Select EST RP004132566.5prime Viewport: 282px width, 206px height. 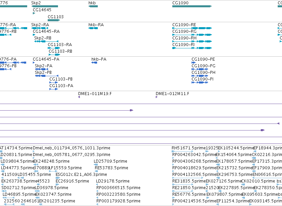pyautogui.click(x=194, y=174)
